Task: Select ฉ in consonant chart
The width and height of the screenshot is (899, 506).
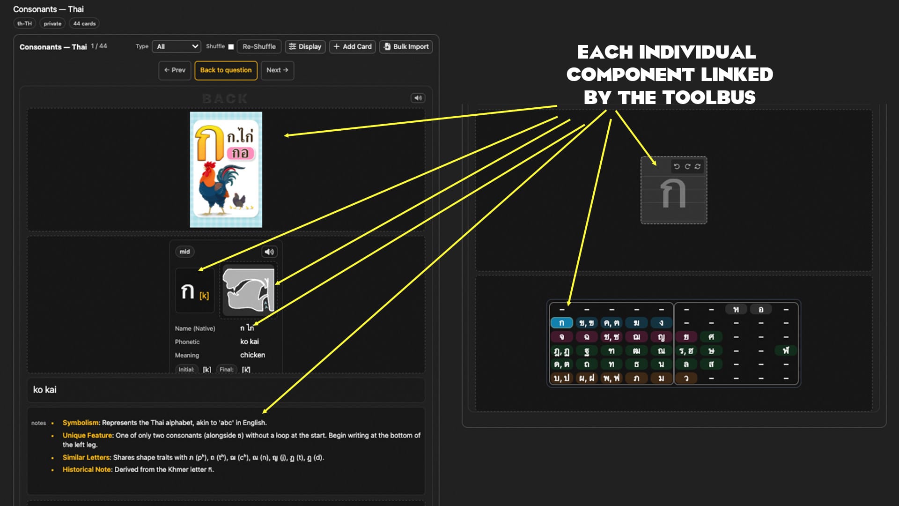Action: tap(586, 337)
